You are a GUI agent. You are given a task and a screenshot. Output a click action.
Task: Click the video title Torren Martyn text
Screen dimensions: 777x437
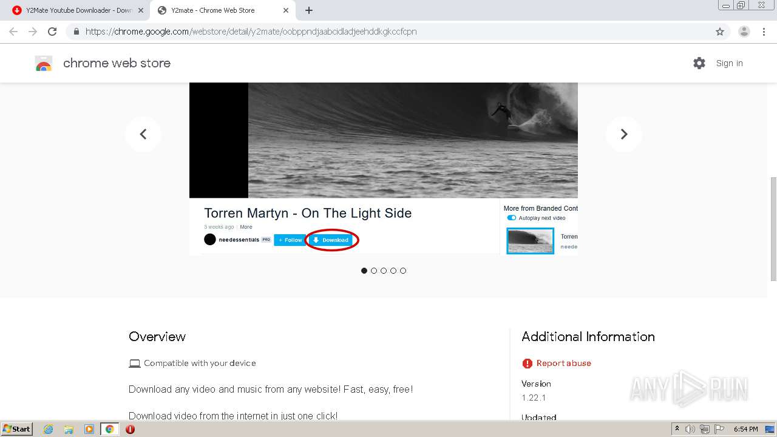308,213
